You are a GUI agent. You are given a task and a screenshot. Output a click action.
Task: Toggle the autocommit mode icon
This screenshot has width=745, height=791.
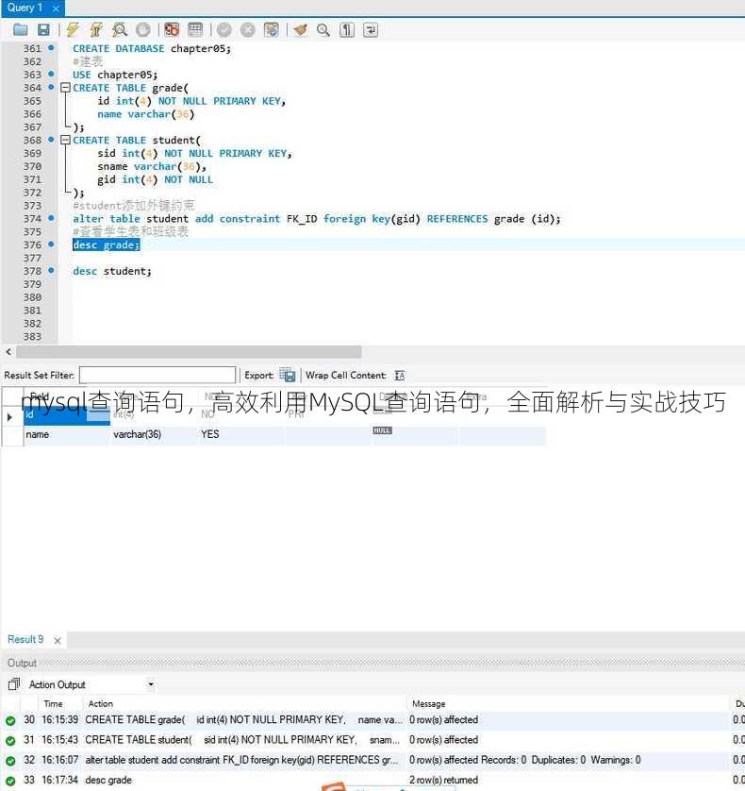click(x=272, y=30)
